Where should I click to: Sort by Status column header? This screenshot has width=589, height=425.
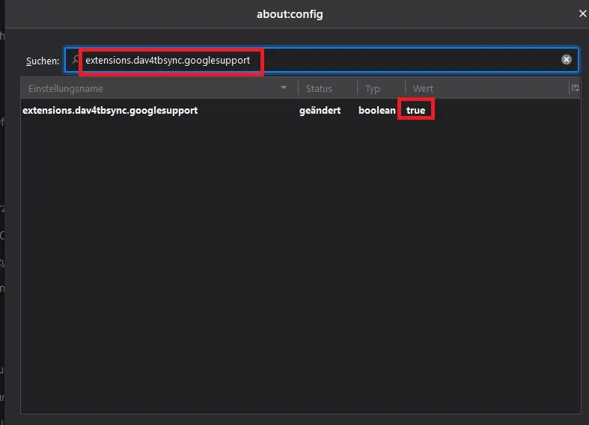tap(328, 88)
